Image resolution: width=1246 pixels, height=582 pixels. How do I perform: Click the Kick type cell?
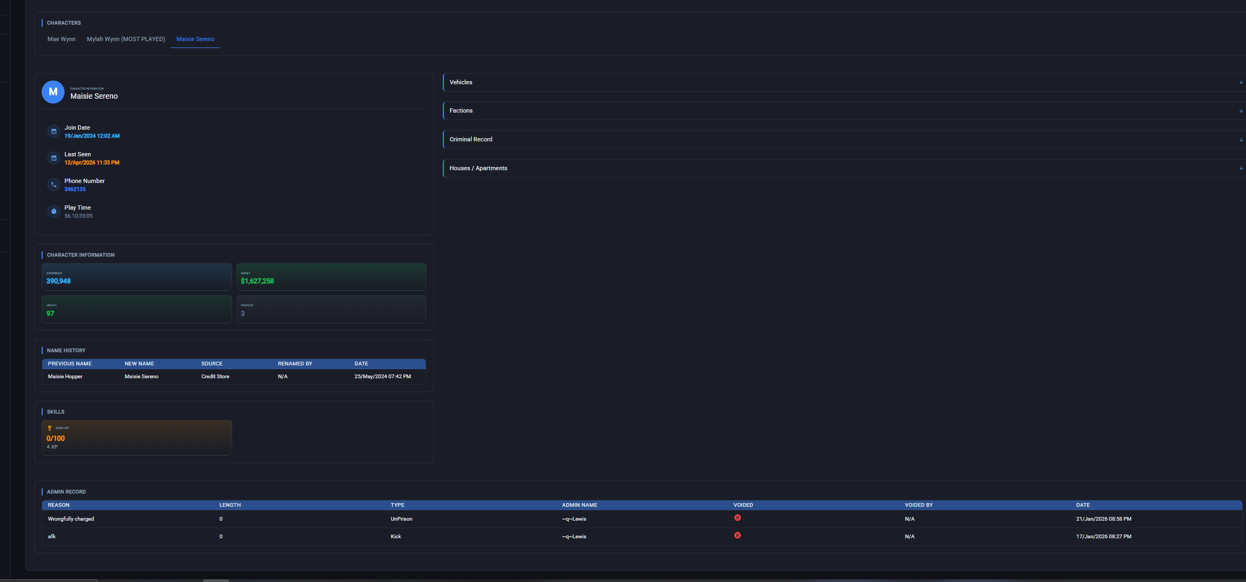tap(395, 537)
